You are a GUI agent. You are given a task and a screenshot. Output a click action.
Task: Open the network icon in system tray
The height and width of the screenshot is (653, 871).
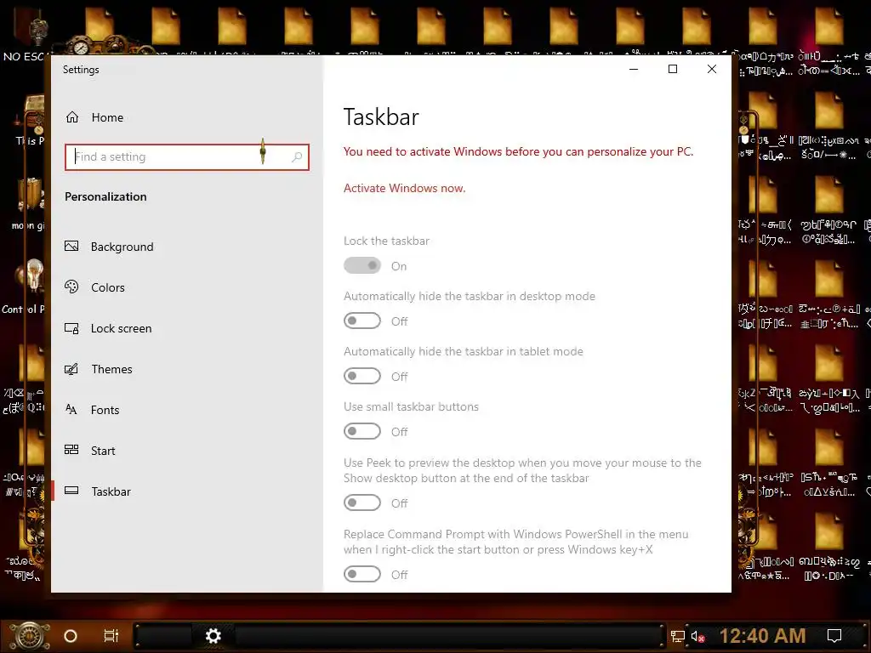(677, 636)
